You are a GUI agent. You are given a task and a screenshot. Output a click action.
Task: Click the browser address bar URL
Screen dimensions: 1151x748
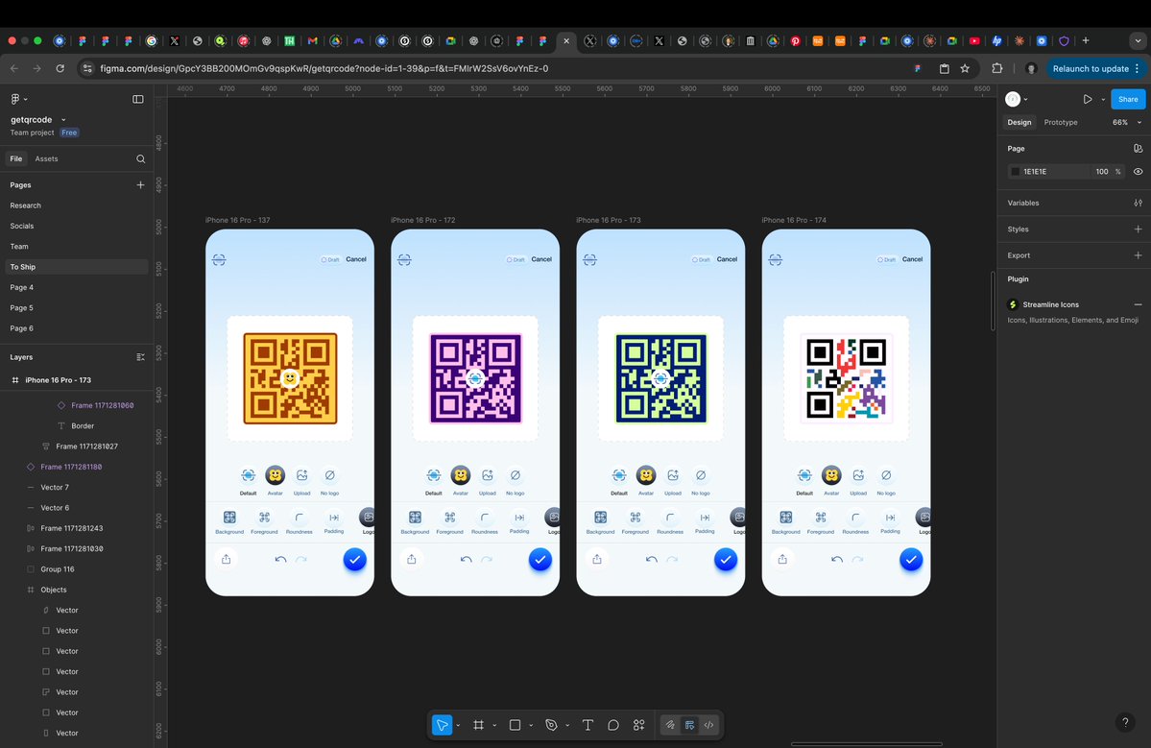pyautogui.click(x=324, y=68)
